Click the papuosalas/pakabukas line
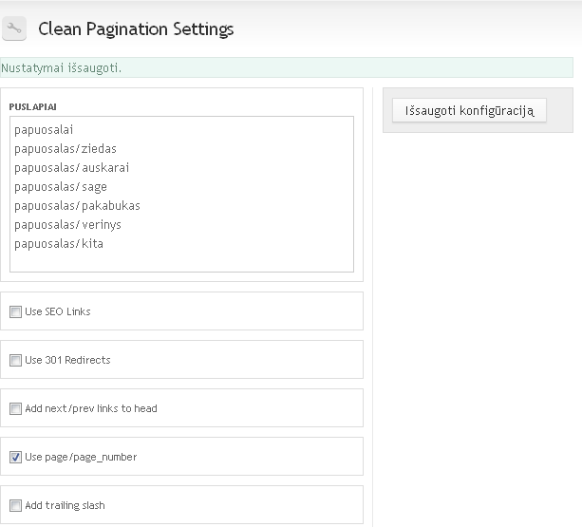The image size is (582, 527). click(x=77, y=206)
